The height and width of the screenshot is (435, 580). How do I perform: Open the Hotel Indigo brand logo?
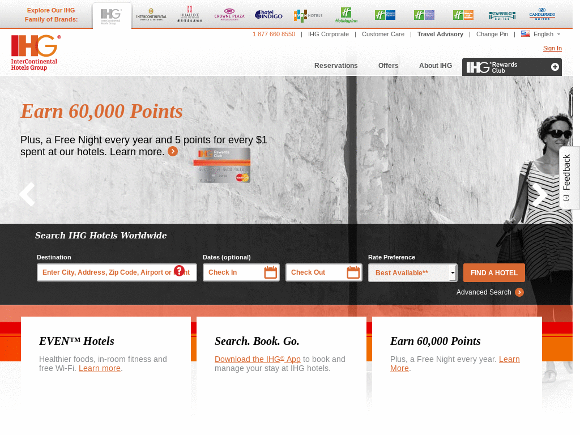(268, 15)
